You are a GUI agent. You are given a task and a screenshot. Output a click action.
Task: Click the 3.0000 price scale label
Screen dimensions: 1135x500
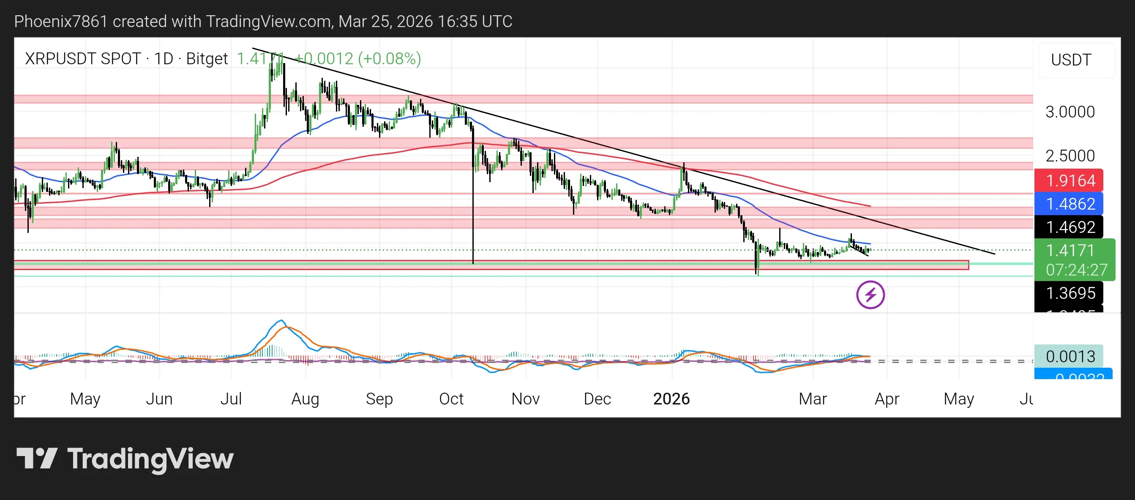pyautogui.click(x=1070, y=112)
